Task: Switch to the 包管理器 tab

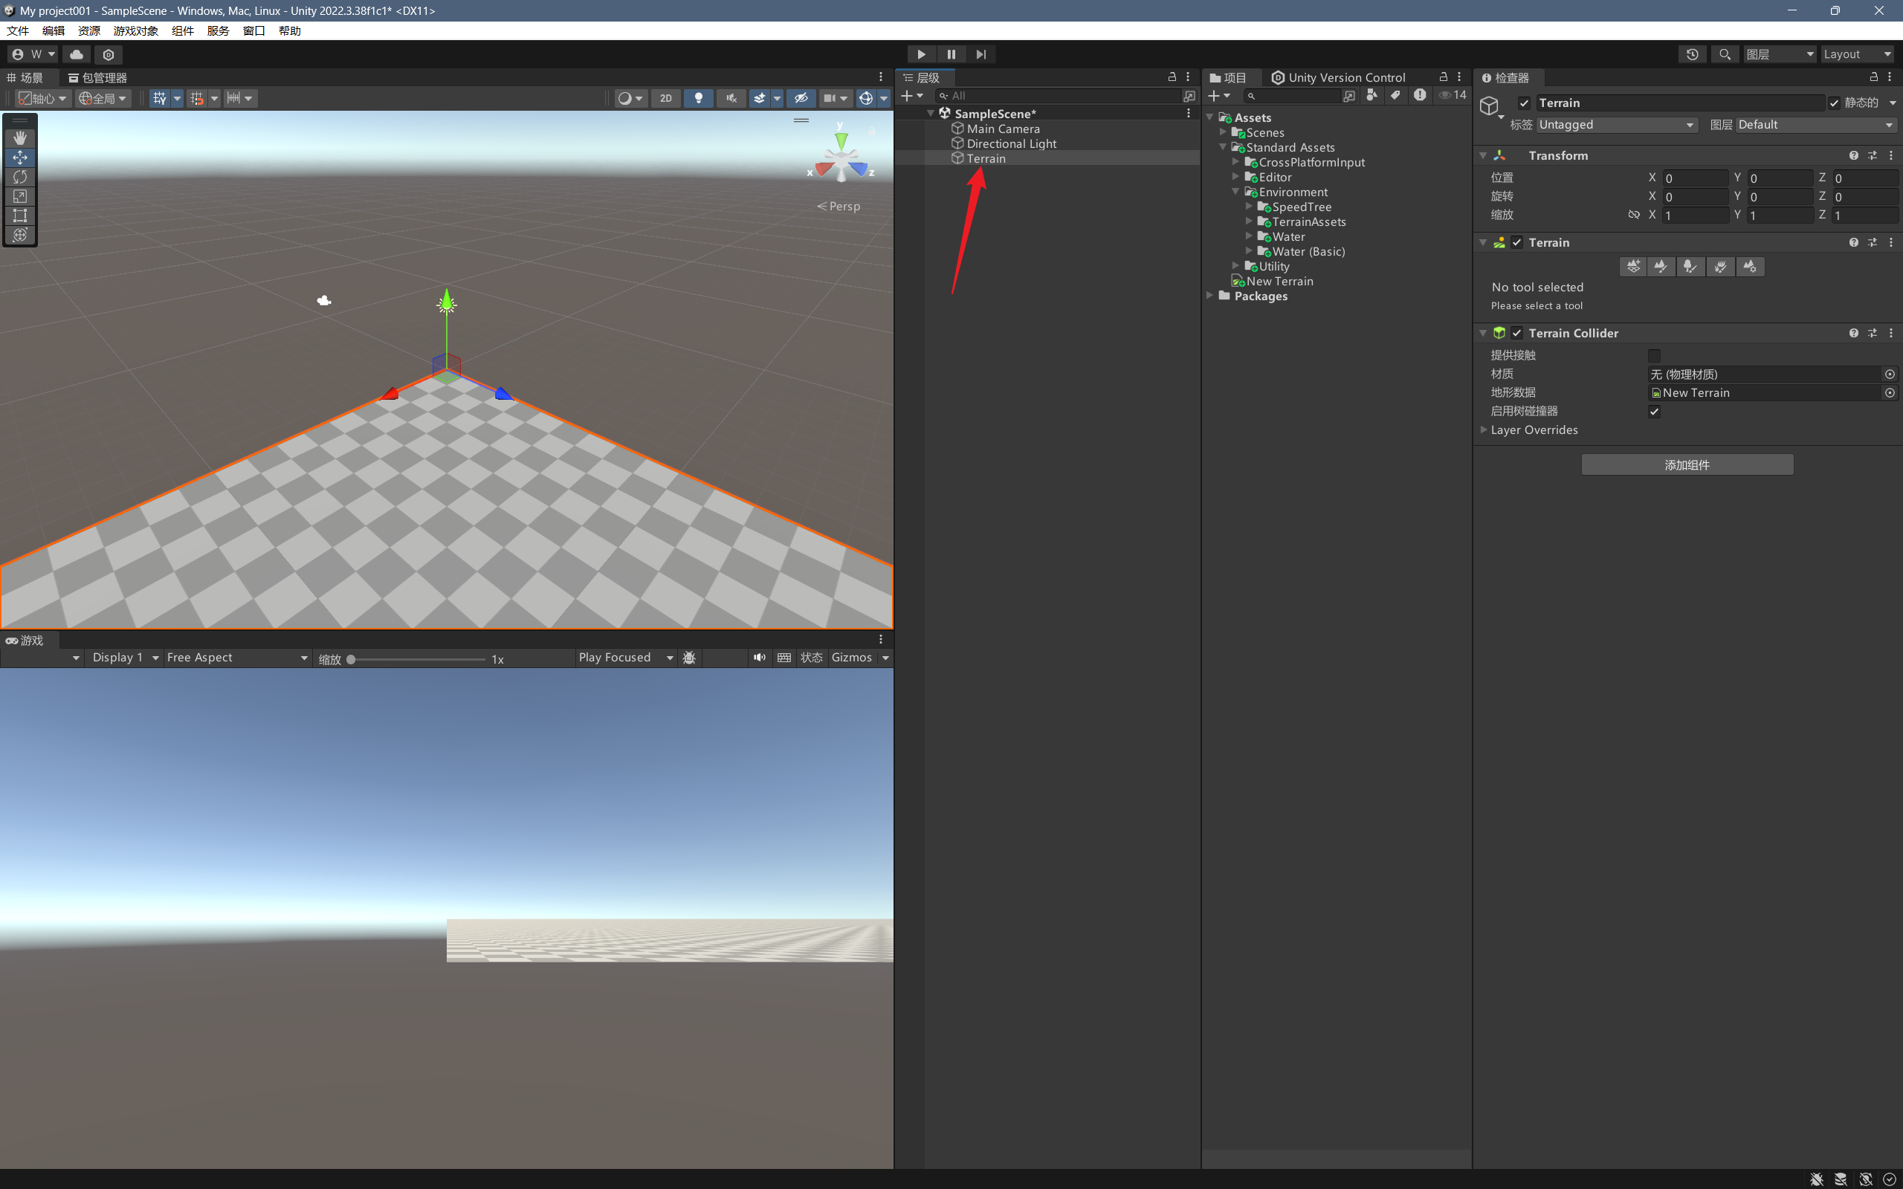Action: (97, 78)
